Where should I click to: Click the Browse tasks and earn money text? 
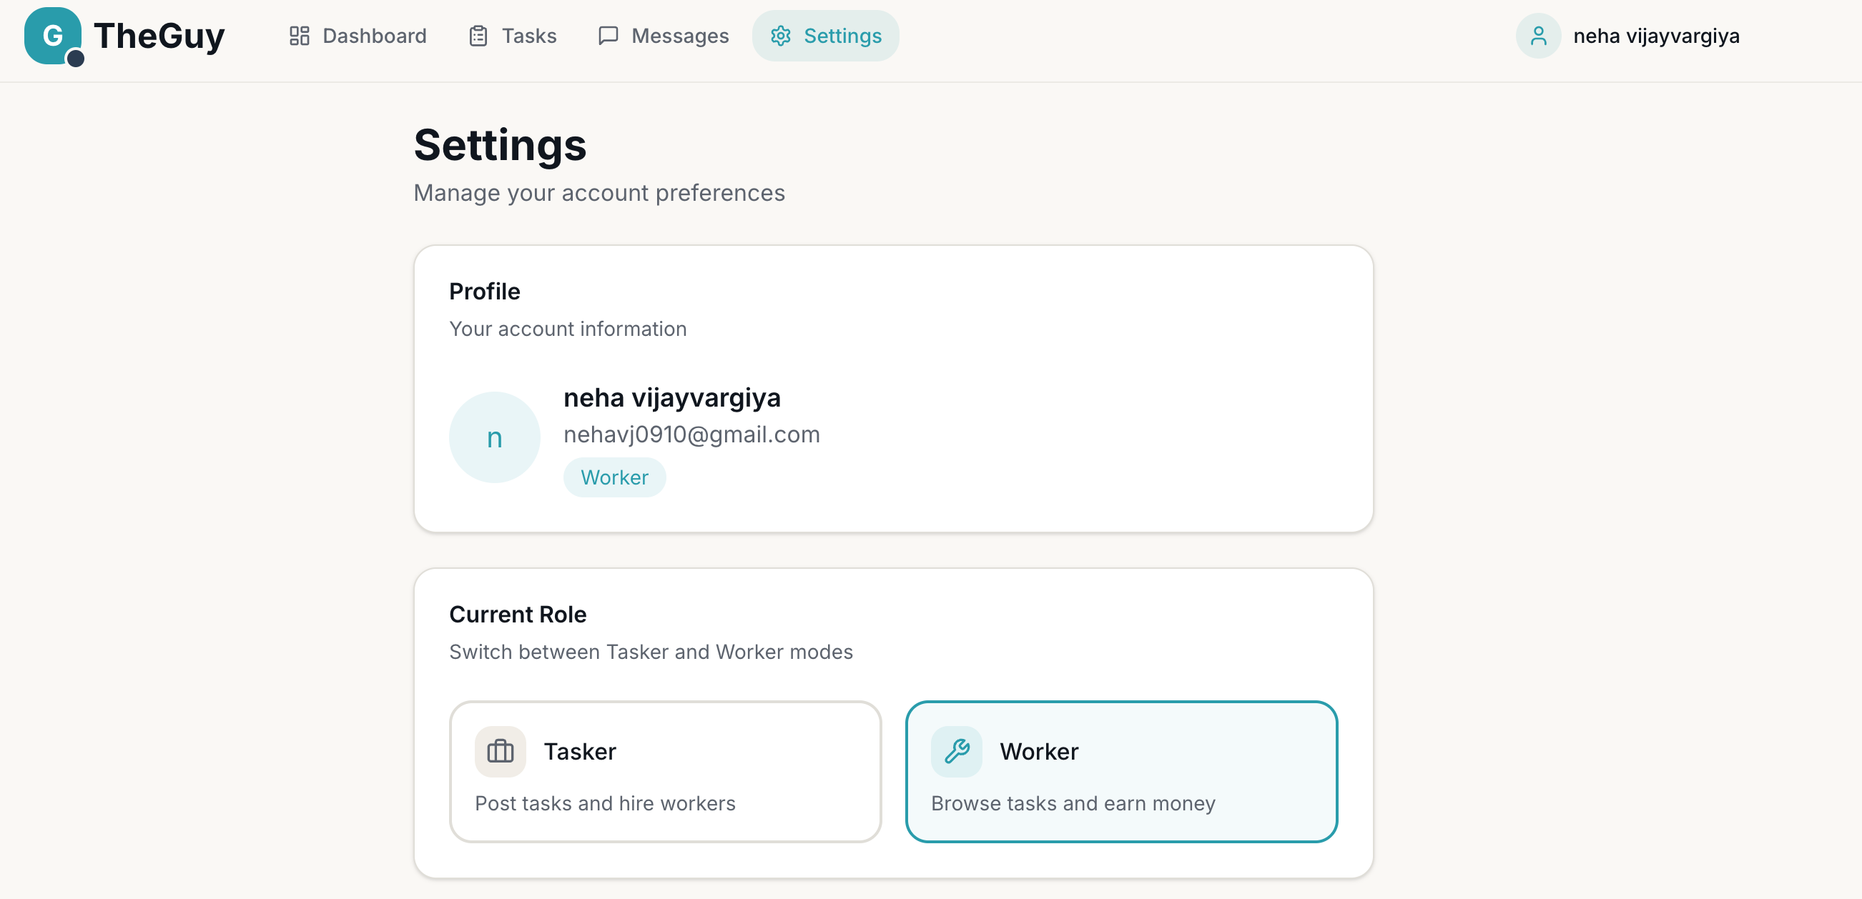point(1073,803)
